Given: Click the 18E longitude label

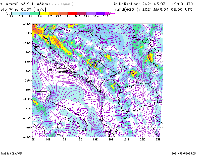Looking at the screenshot, I should [79, 139].
